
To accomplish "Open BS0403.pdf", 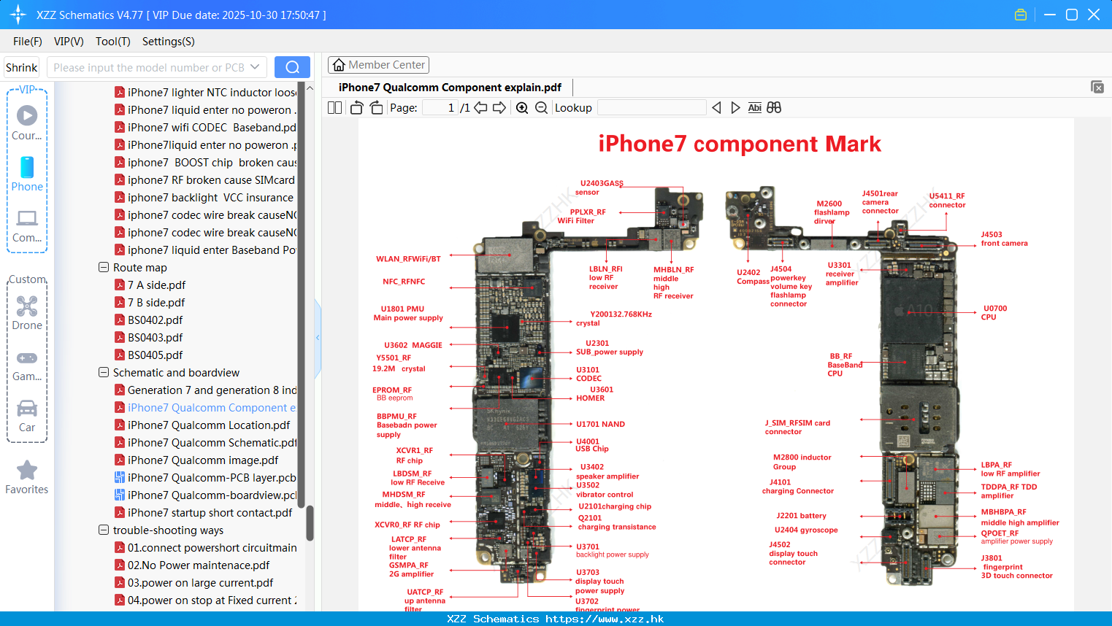I will point(148,337).
